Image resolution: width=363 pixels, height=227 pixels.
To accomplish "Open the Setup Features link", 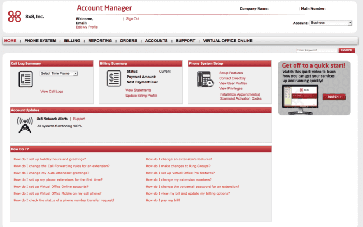I will 231,73.
